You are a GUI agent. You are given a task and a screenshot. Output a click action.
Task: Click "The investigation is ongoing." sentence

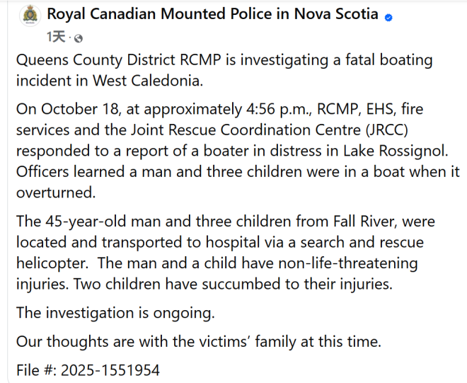point(115,312)
